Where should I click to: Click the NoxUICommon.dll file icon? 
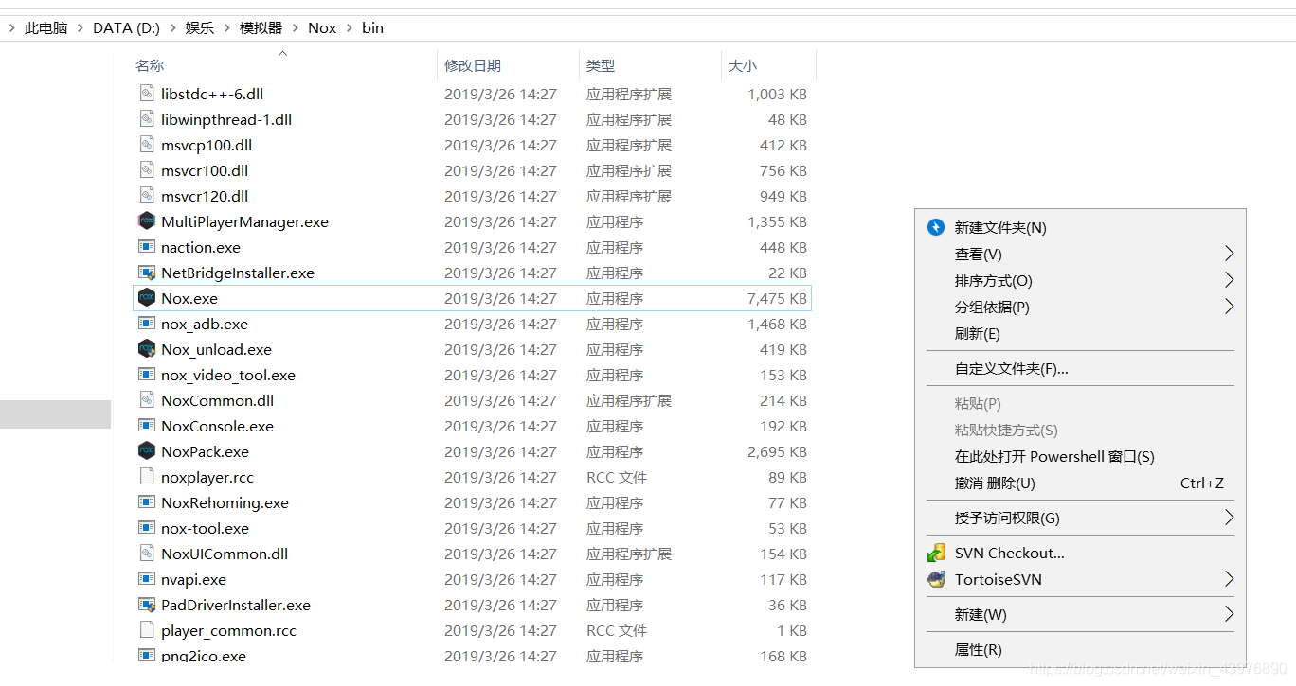147,554
